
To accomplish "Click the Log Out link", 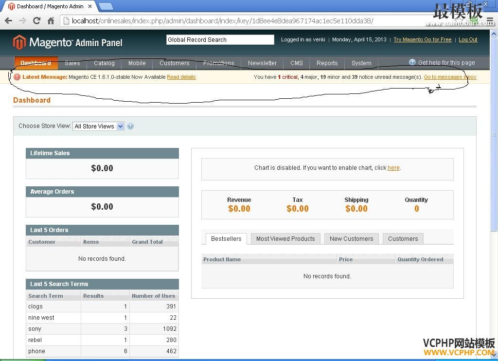I will coord(468,39).
